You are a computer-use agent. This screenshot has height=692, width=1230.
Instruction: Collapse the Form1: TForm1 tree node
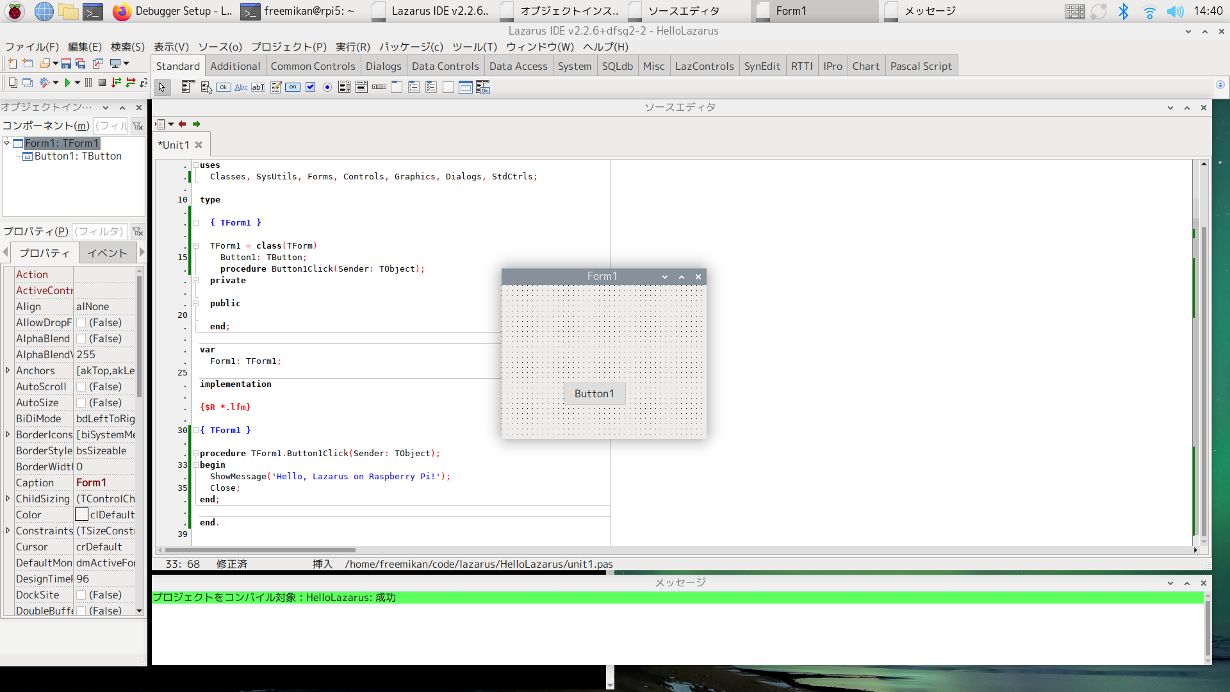(x=7, y=143)
